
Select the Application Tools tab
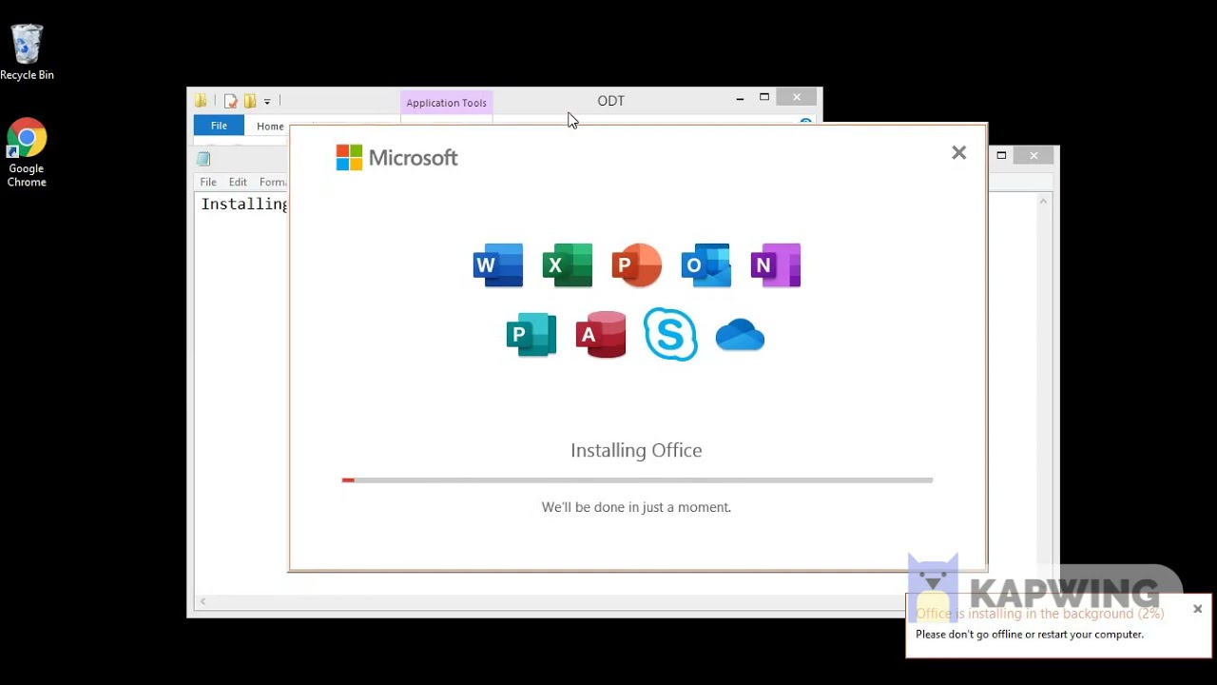click(x=446, y=103)
